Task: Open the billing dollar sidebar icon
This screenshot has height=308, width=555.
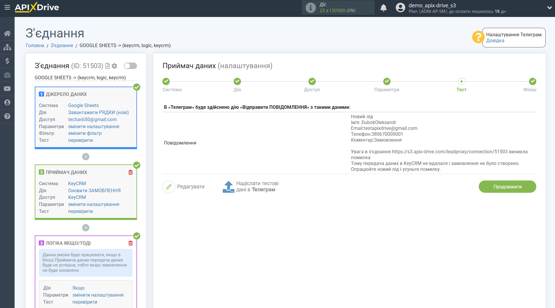Action: point(7,61)
